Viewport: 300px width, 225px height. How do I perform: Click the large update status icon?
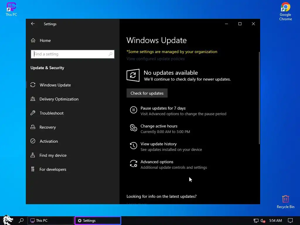click(x=133, y=75)
